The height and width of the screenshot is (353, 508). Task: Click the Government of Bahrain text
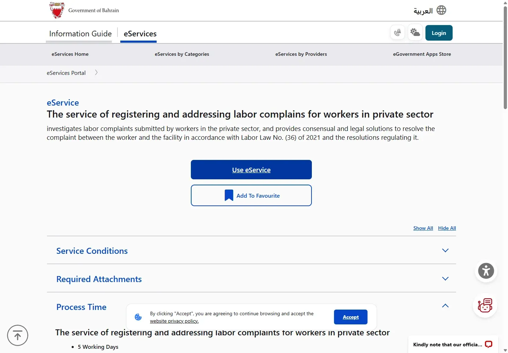coord(93,10)
